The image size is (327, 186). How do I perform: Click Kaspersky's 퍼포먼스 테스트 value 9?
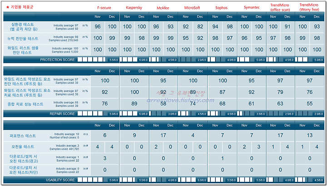(x=134, y=135)
